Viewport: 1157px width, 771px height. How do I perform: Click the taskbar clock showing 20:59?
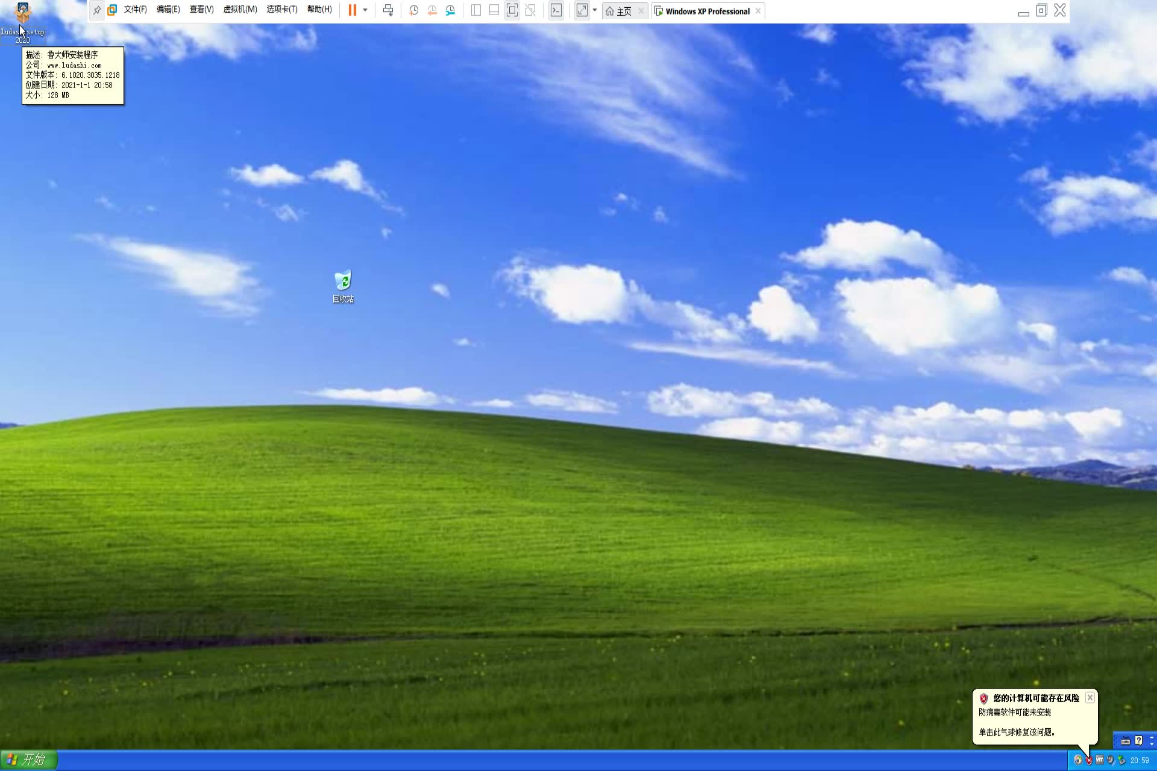point(1140,761)
